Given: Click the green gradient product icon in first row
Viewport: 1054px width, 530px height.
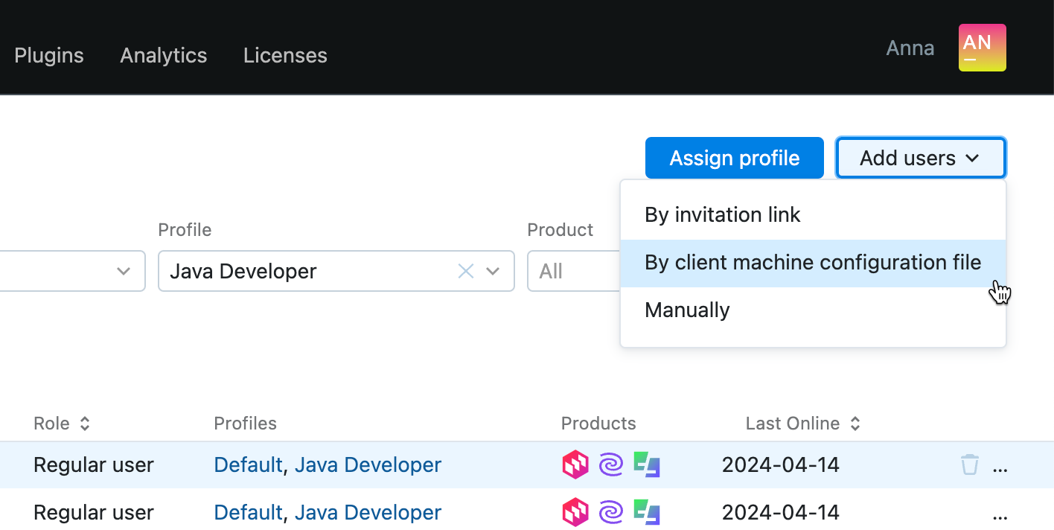Looking at the screenshot, I should [646, 464].
